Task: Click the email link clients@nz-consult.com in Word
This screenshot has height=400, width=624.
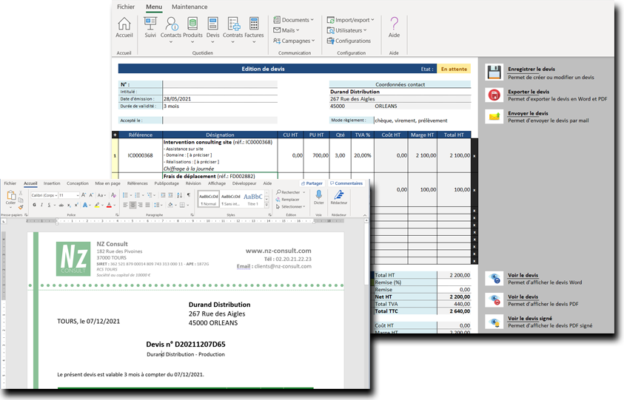Action: [x=283, y=266]
